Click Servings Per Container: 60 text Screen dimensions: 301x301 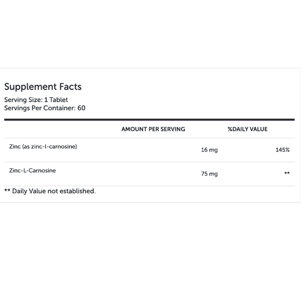click(45, 108)
